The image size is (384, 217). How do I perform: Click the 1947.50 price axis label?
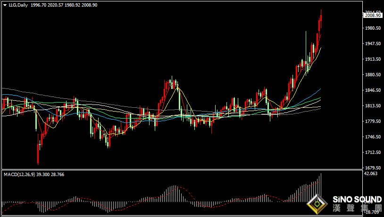pyautogui.click(x=373, y=43)
